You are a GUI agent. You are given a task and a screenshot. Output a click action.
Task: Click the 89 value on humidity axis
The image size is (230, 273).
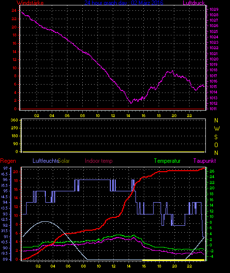coord(5,259)
